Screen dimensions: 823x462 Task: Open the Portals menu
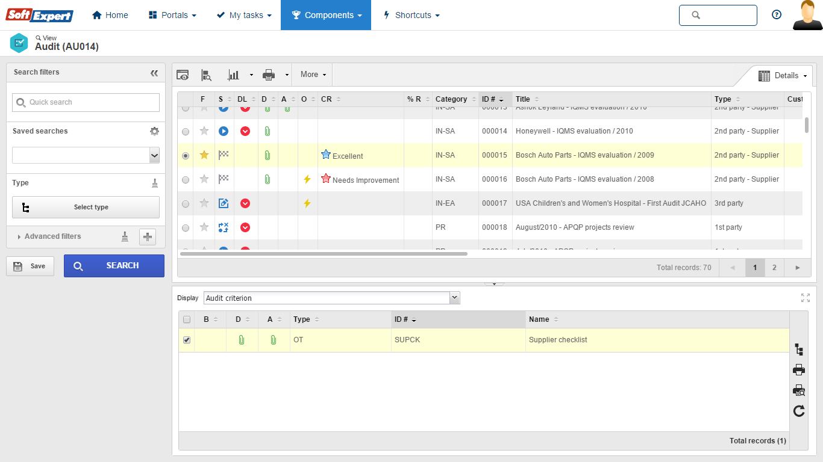pos(172,15)
